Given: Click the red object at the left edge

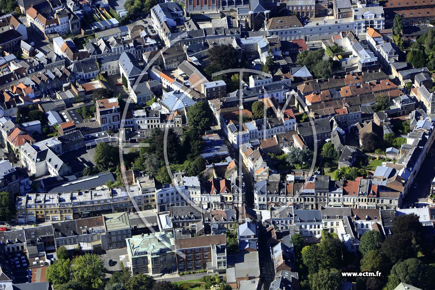Looking at the screenshot, I should 3,229.
